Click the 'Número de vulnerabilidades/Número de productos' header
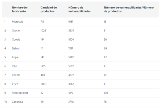 click(x=129, y=9)
